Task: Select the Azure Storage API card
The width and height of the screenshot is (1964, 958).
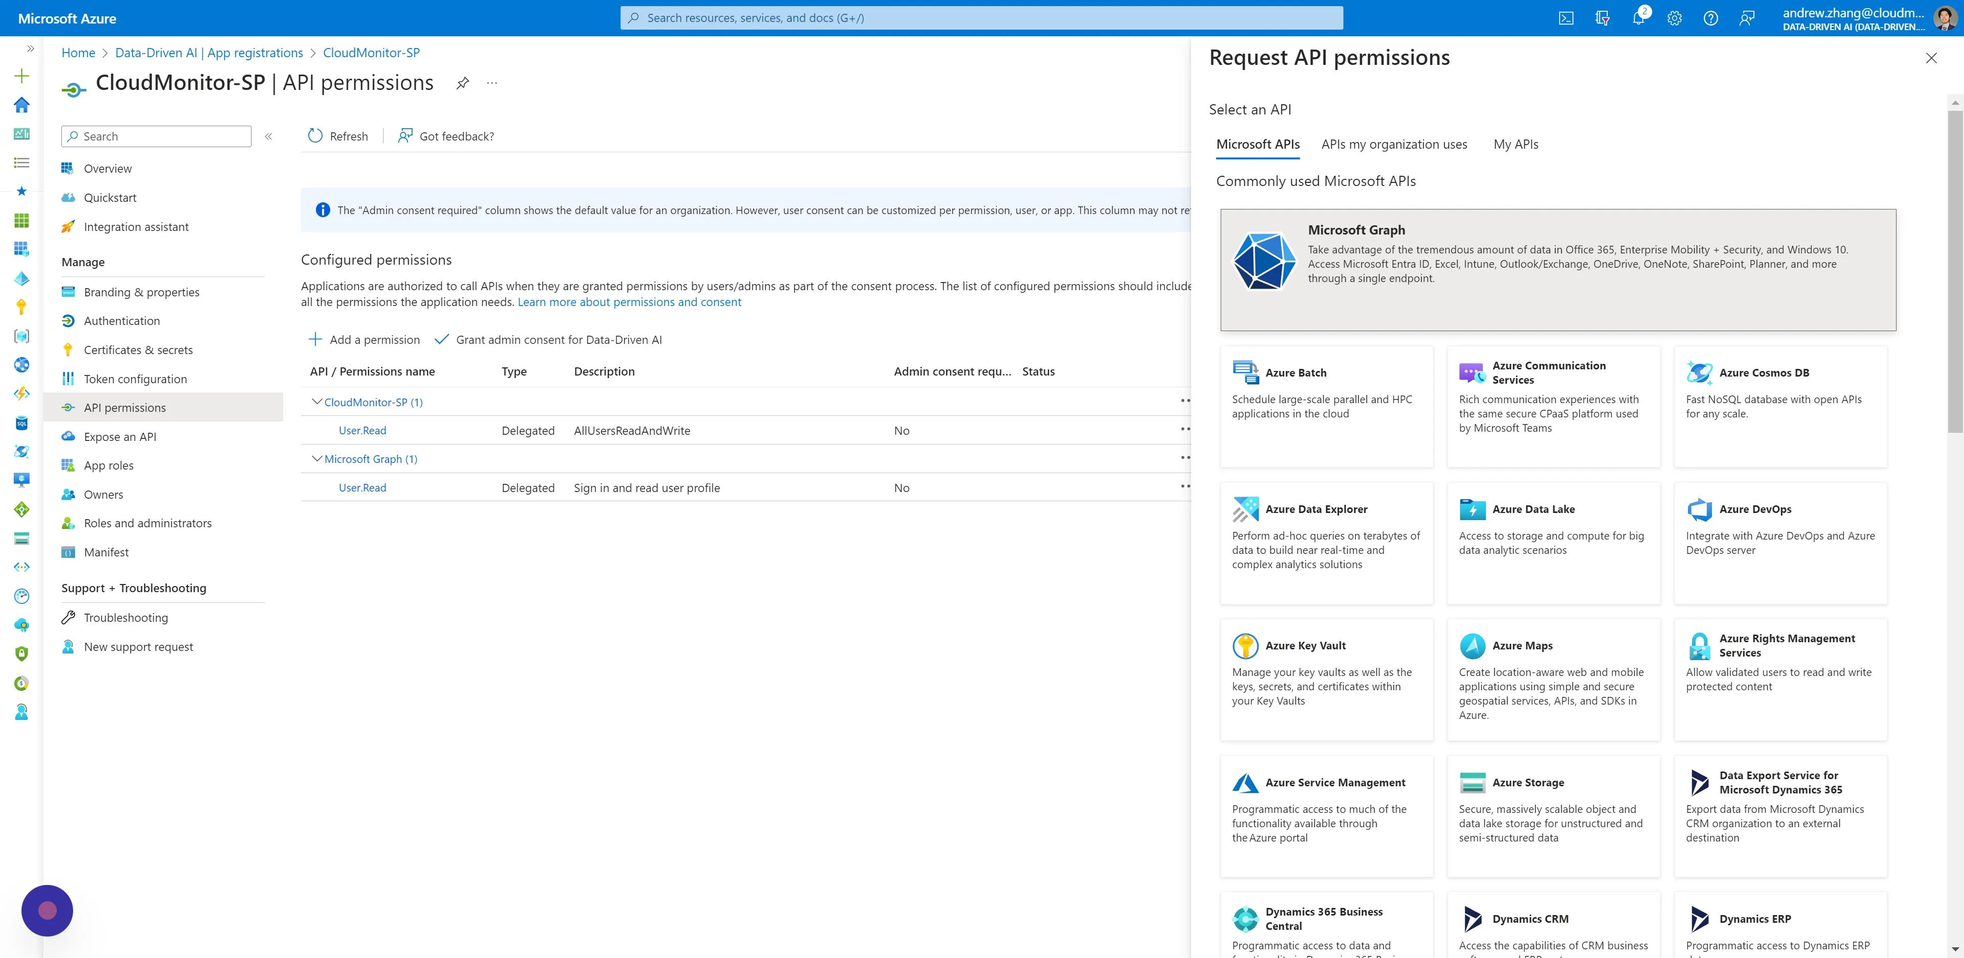Action: tap(1553, 816)
